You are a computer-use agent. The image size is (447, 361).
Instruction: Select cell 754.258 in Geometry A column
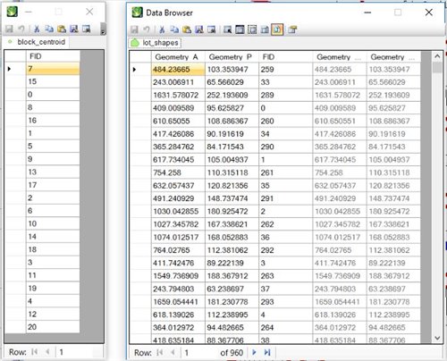coord(178,172)
